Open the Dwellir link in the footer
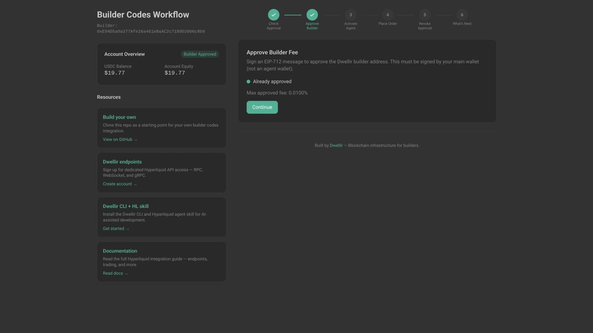The height and width of the screenshot is (333, 593). tap(336, 145)
